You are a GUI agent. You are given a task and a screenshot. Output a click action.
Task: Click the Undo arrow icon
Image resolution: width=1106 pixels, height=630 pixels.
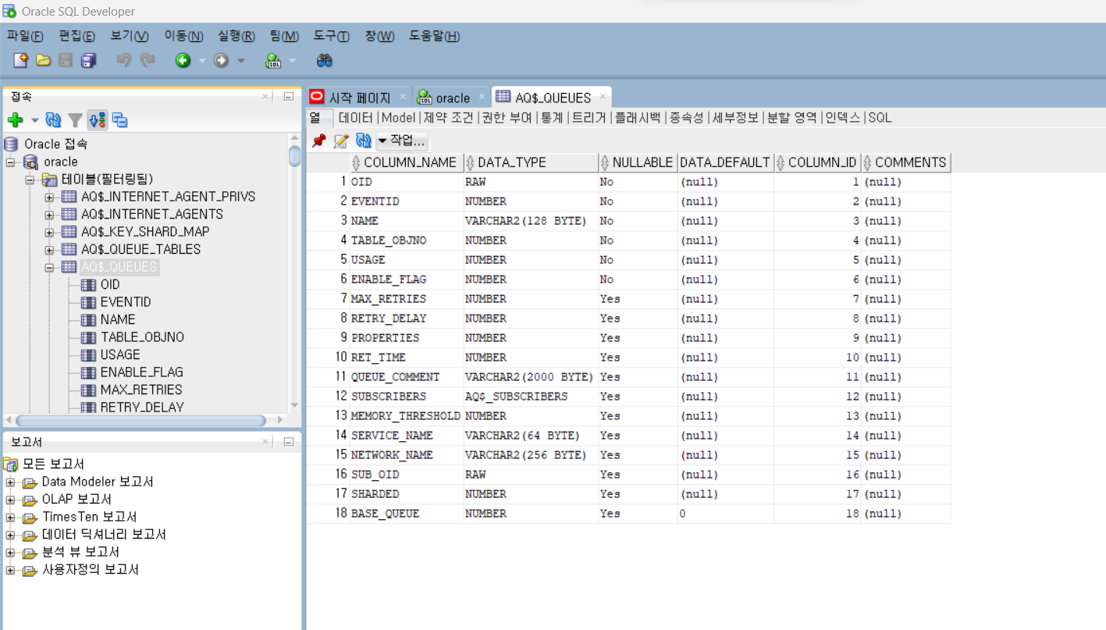123,60
